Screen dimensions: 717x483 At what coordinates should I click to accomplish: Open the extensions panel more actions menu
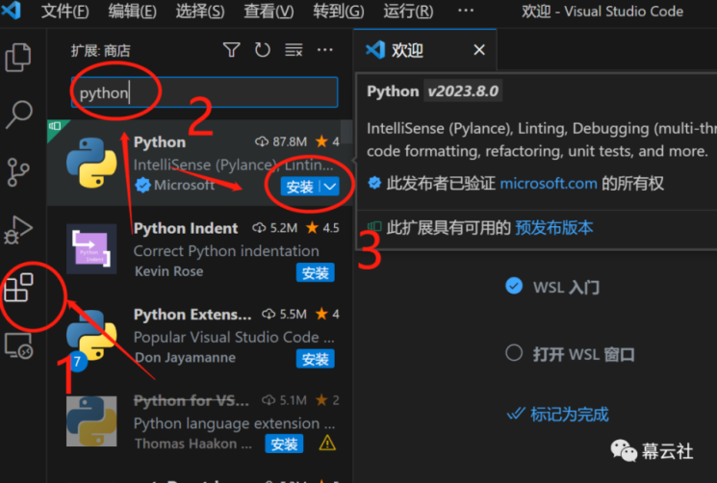tap(325, 50)
